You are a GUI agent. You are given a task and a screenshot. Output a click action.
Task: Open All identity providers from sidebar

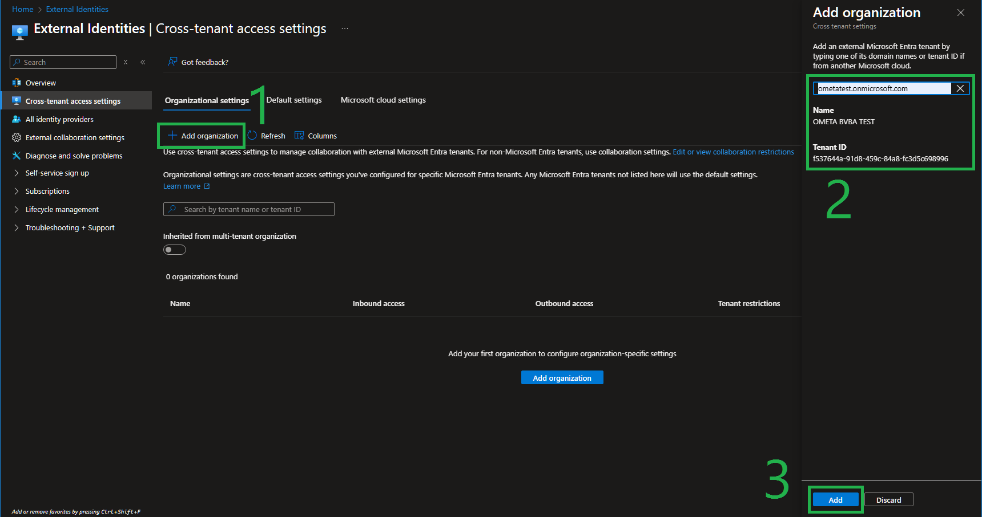(59, 119)
